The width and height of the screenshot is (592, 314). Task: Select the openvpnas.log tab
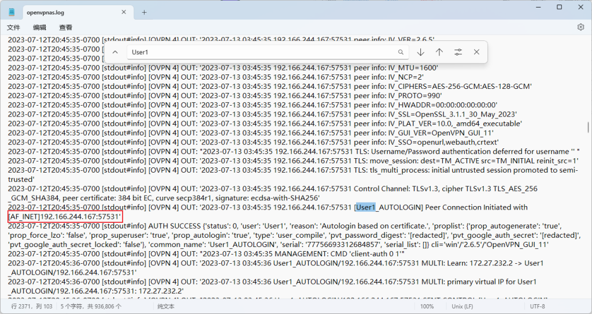[x=58, y=12]
